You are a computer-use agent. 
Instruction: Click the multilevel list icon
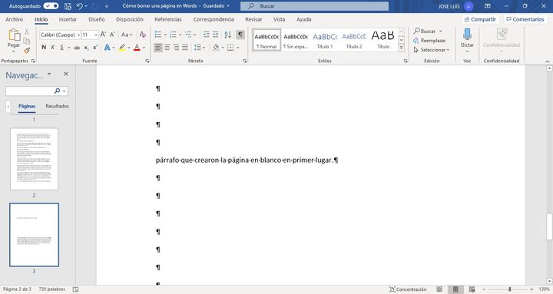188,35
